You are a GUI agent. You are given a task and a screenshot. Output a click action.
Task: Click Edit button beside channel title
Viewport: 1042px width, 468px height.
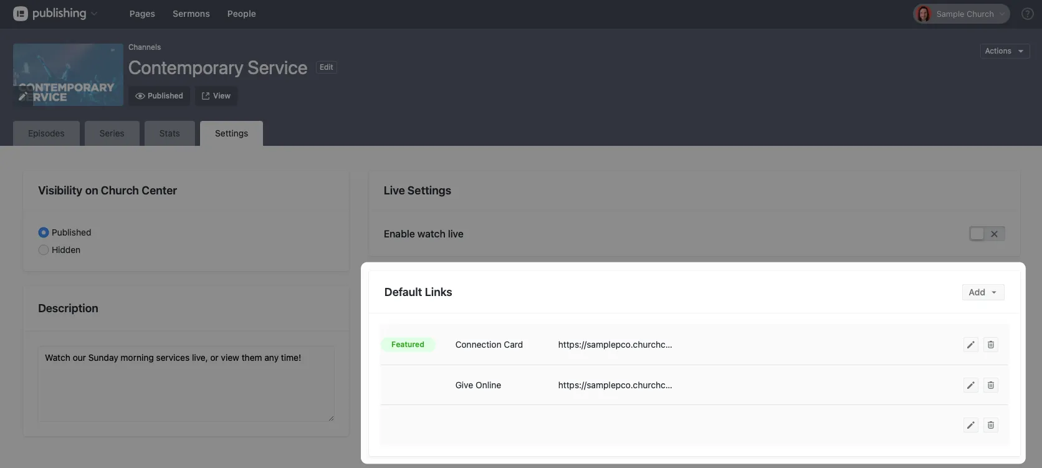tap(327, 67)
